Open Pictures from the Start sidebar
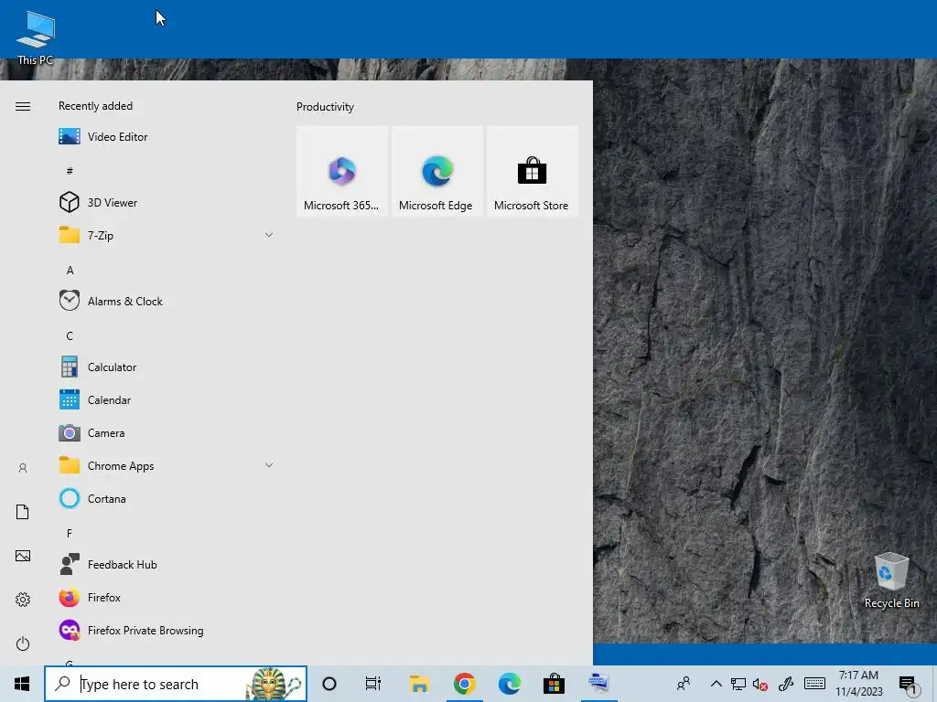 tap(23, 556)
